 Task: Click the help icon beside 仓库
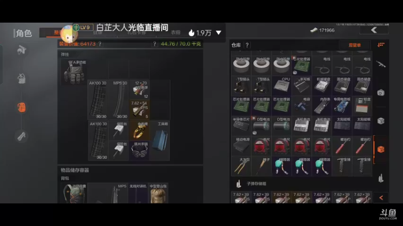[247, 45]
